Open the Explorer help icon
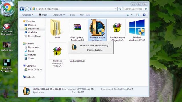182x102 pixels. [x=144, y=15]
